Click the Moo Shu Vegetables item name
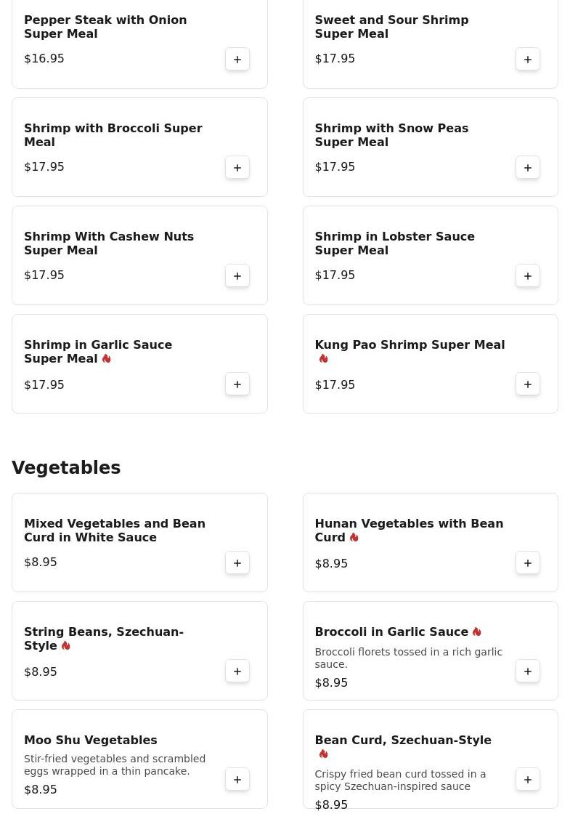 pyautogui.click(x=90, y=741)
